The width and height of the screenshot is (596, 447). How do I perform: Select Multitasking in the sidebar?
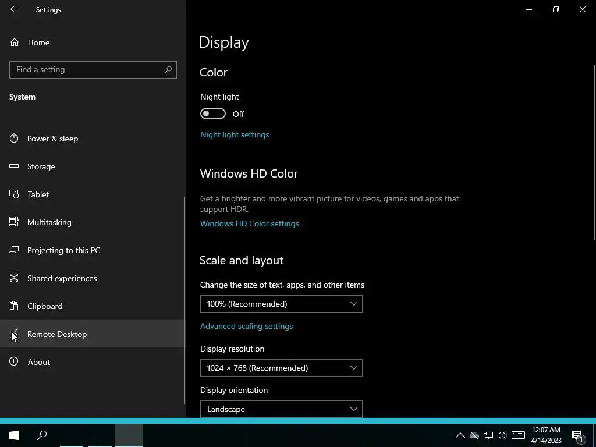coord(93,222)
